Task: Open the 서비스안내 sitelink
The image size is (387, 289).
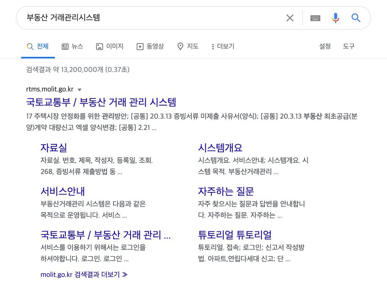Action: tap(63, 191)
